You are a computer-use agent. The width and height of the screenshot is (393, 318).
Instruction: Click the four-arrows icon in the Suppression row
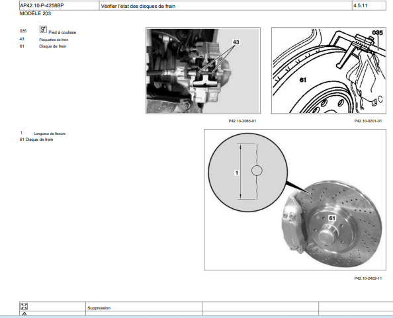click(x=24, y=306)
